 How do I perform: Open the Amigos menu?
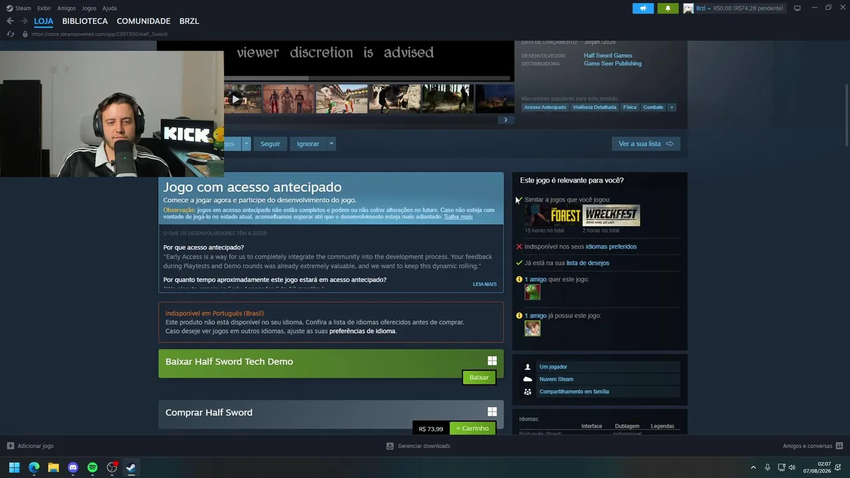[x=66, y=8]
